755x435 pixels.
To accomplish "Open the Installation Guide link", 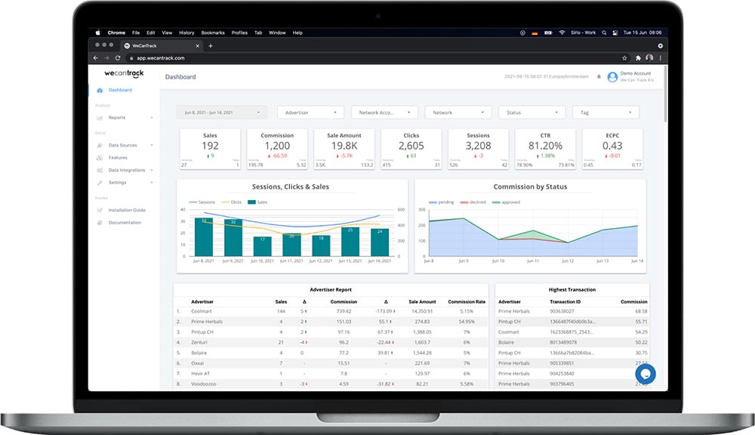I will coord(126,210).
